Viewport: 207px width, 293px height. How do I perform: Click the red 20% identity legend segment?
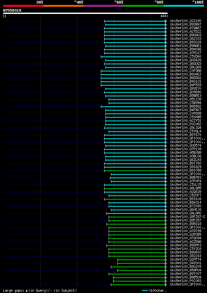tap(23, 6)
